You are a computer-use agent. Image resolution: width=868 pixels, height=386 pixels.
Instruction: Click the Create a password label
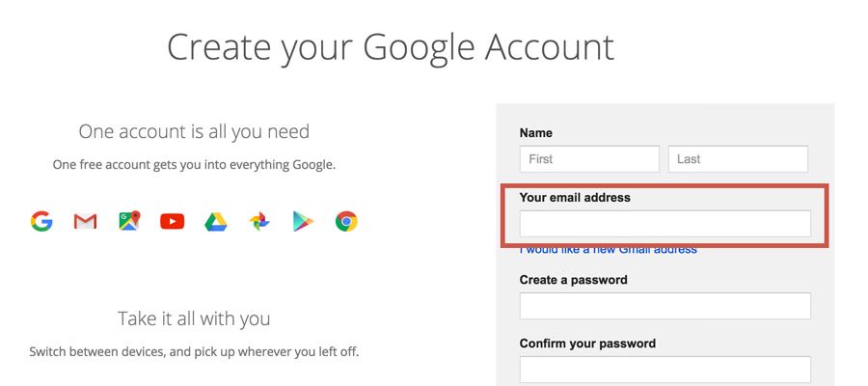[573, 280]
